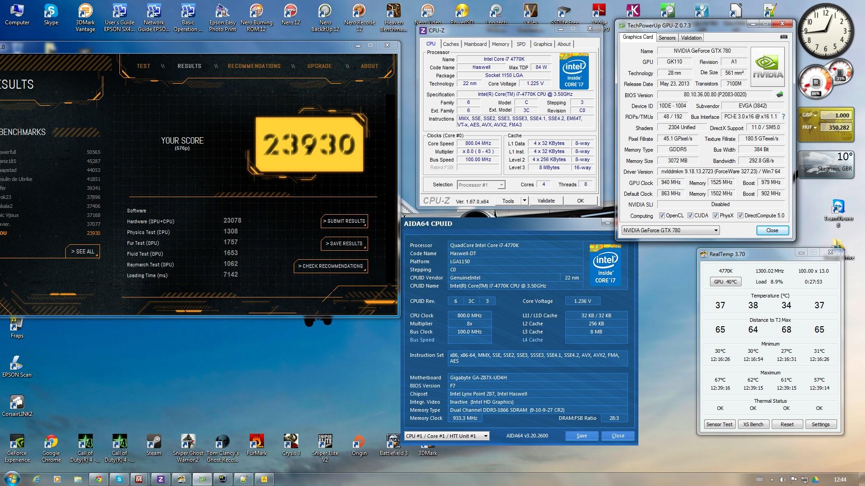Click the GPU 40°C button in RealTemp
This screenshot has height=486, width=865.
tap(725, 282)
